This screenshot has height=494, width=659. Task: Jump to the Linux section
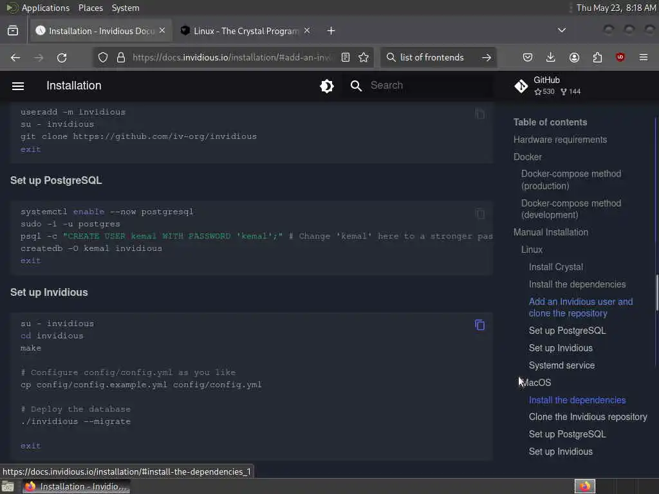click(532, 250)
